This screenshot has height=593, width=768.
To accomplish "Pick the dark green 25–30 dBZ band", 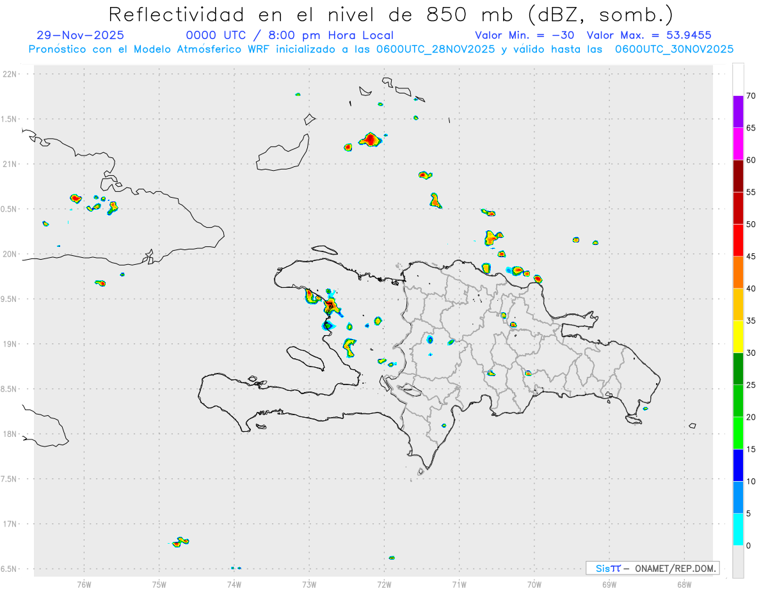I will point(738,368).
